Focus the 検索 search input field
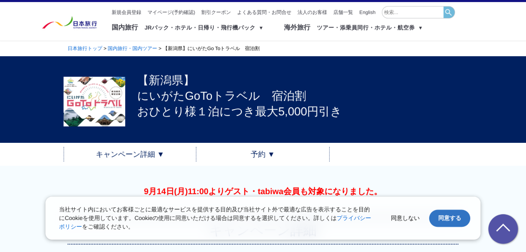This screenshot has height=252, width=526. [x=412, y=13]
